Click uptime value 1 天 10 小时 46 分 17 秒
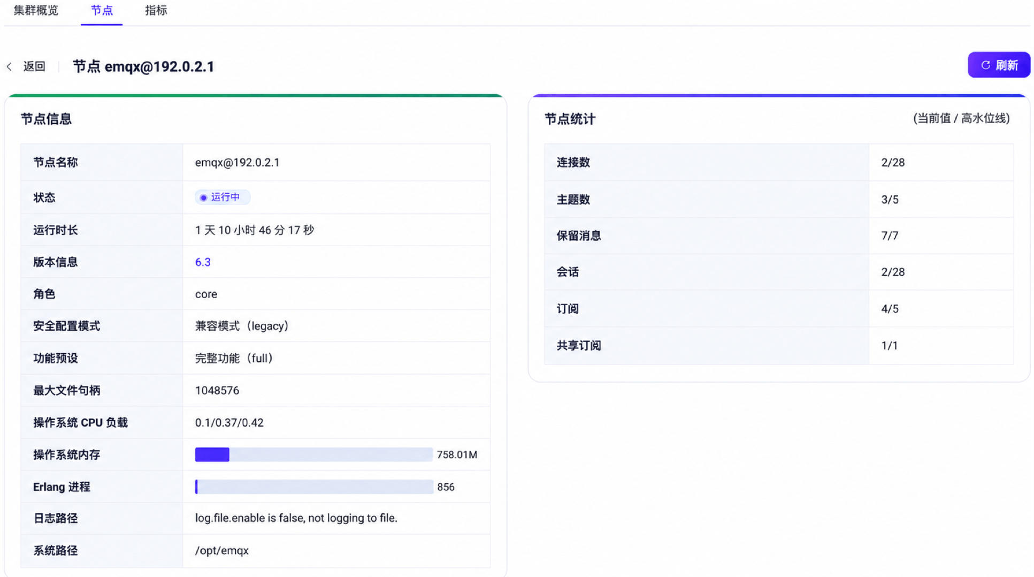The width and height of the screenshot is (1034, 577). click(x=255, y=230)
